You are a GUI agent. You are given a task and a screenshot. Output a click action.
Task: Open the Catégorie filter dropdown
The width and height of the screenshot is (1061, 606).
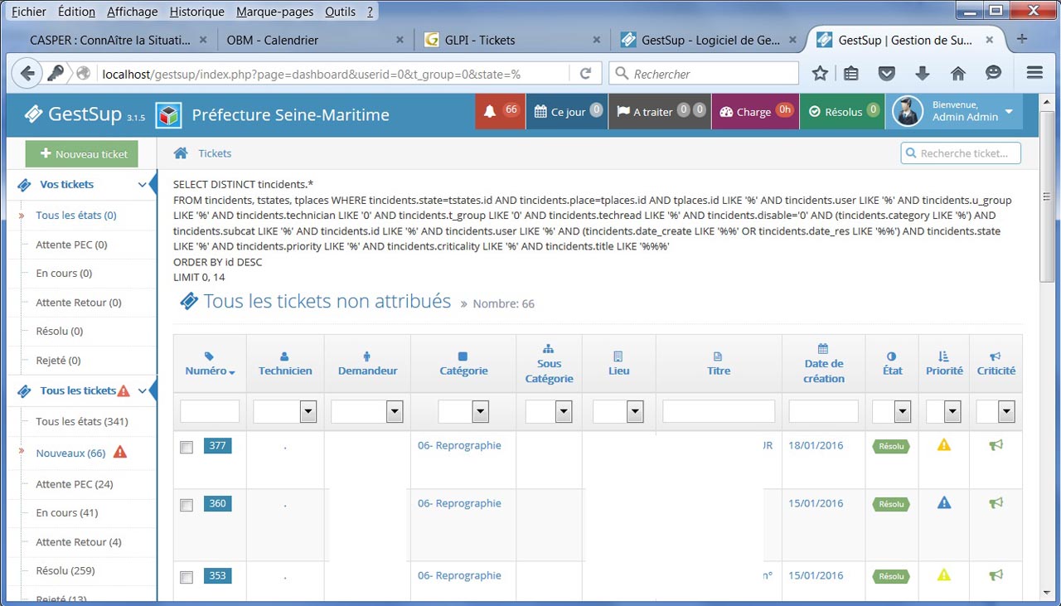463,411
